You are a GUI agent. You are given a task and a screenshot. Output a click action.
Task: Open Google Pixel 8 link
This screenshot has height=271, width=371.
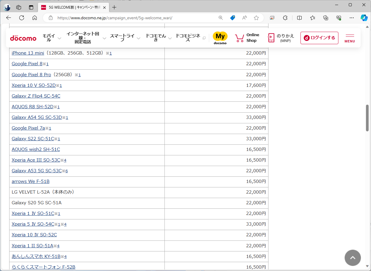pos(27,64)
